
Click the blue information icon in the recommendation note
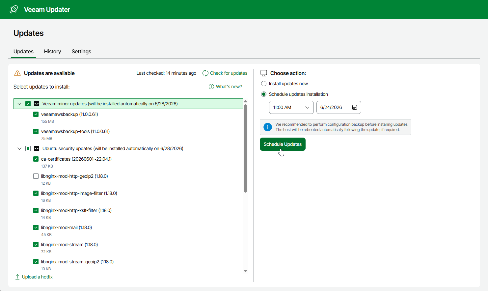coord(268,127)
